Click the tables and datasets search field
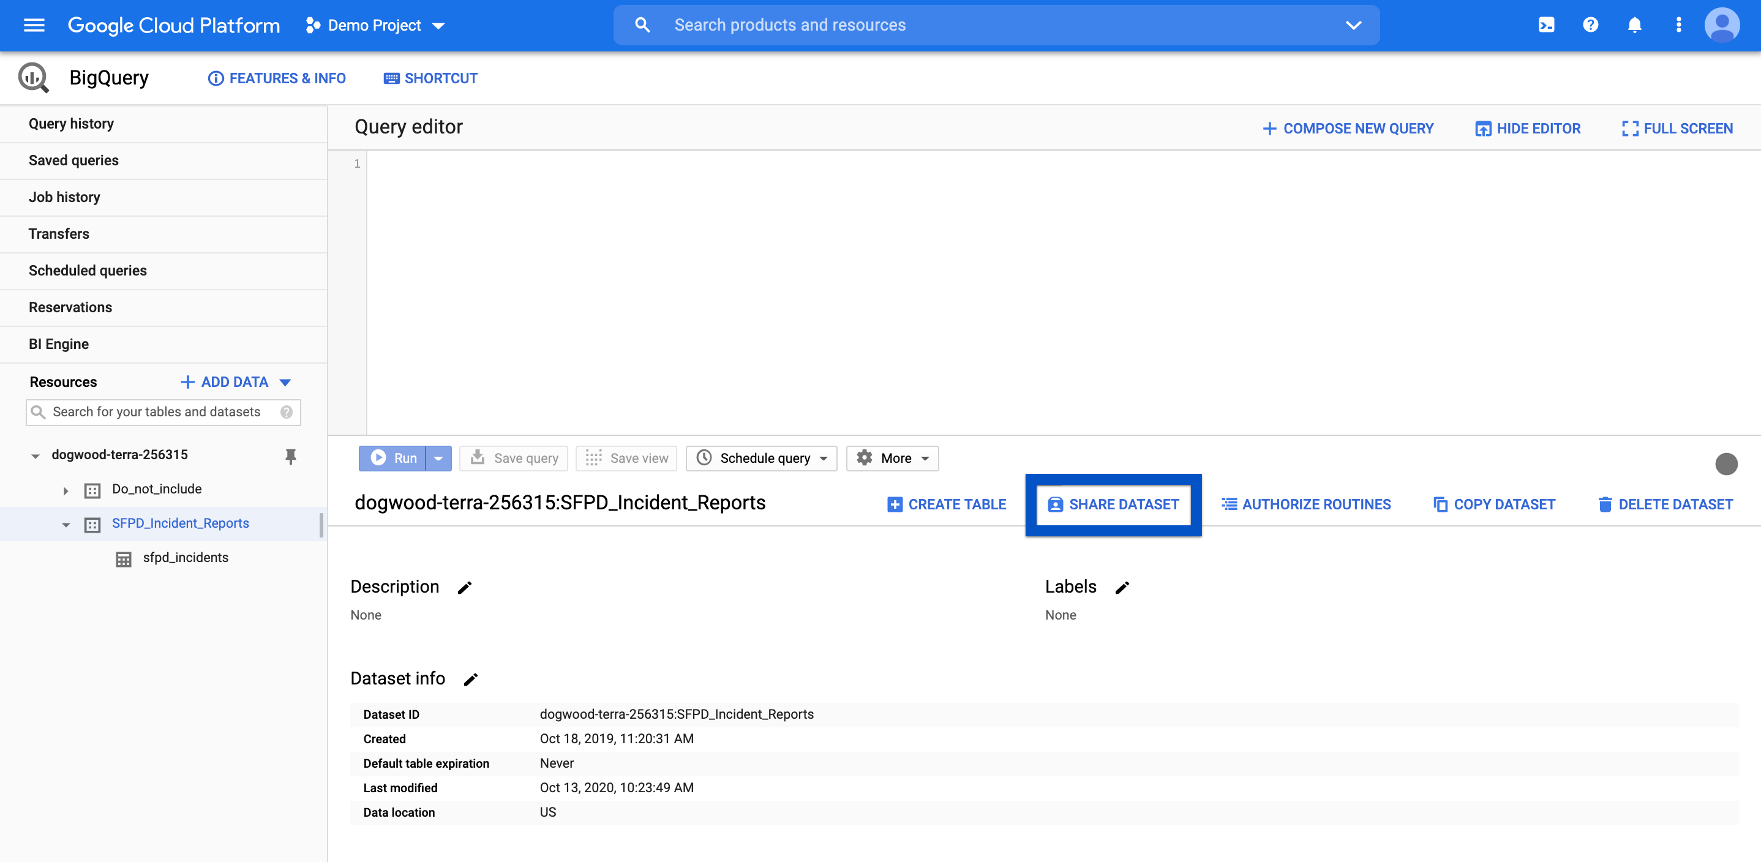1761x862 pixels. 163,412
